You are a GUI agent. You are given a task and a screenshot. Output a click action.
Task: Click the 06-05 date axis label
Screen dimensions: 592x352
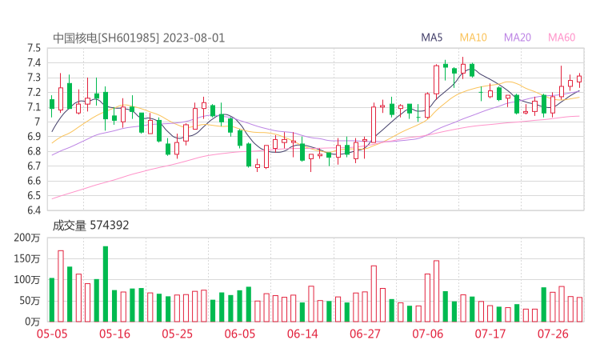coord(240,334)
